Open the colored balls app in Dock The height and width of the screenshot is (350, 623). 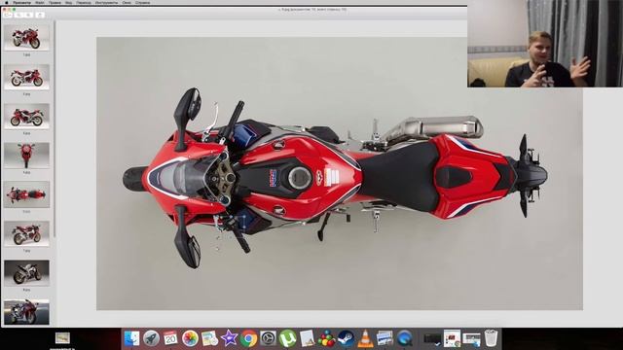pos(327,338)
